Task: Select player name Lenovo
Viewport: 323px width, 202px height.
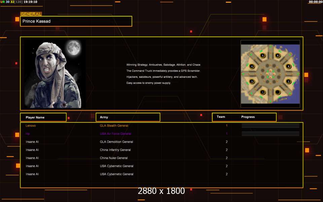Action: (x=31, y=126)
